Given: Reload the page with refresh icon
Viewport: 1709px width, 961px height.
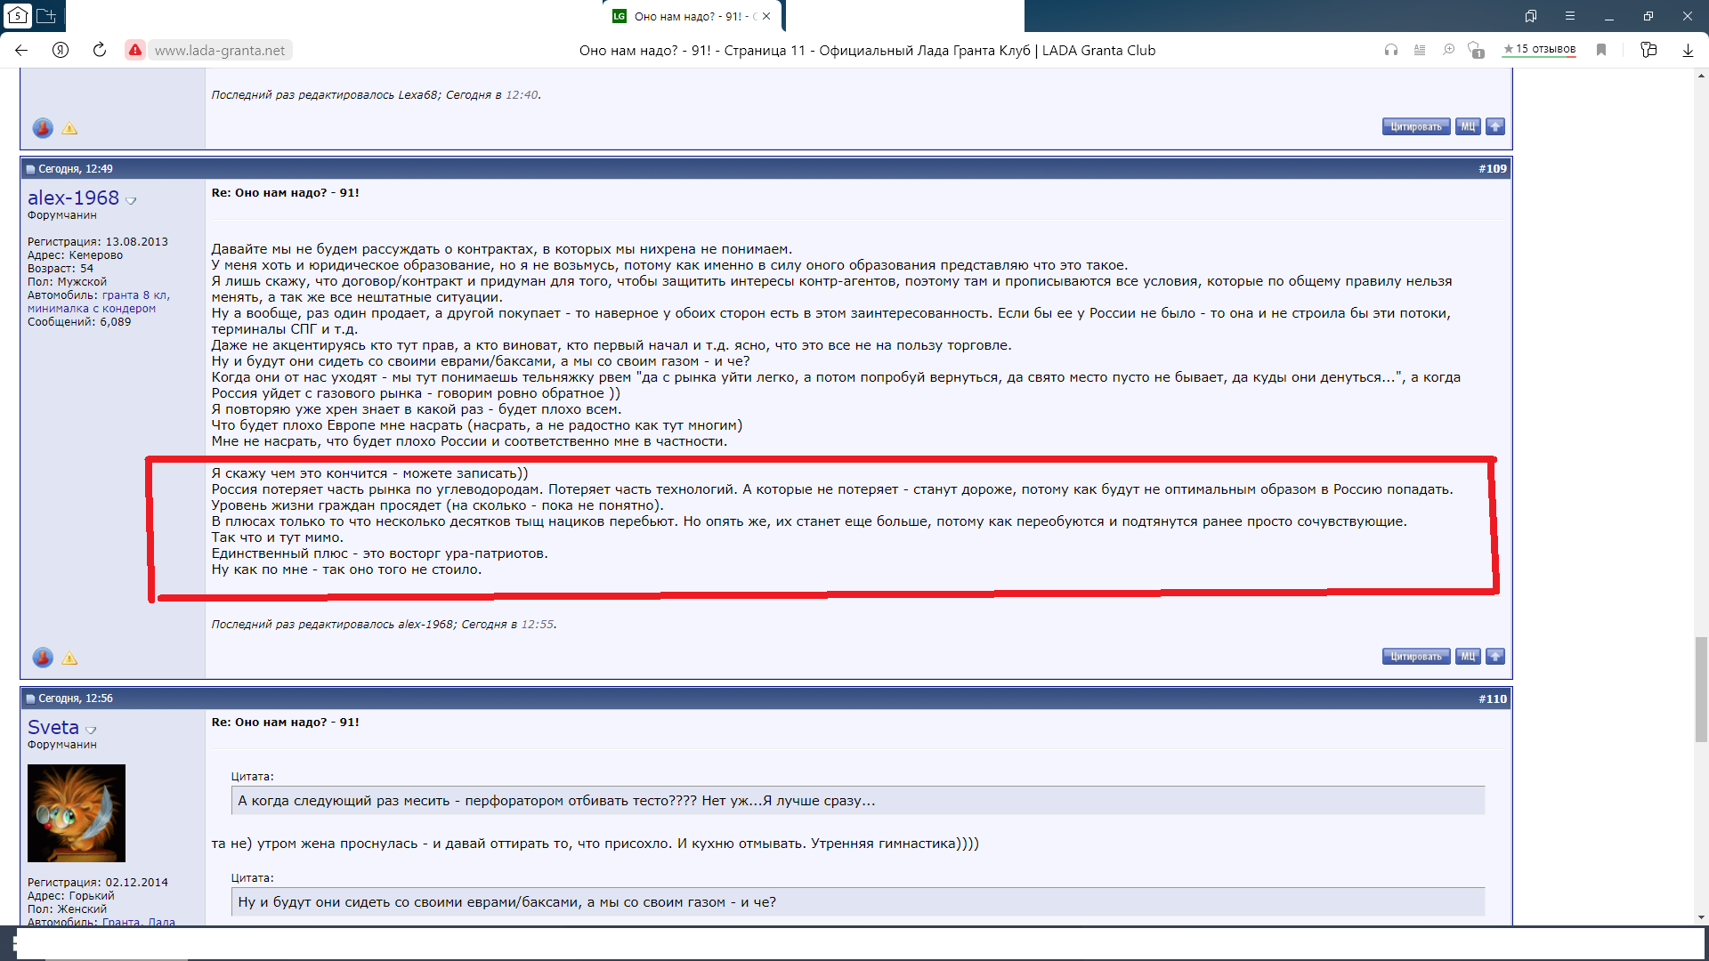Looking at the screenshot, I should point(100,50).
